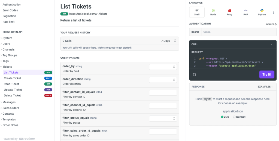Screen dimensions: 279x141
Task: Select the Python language icon
Action: (262, 11)
